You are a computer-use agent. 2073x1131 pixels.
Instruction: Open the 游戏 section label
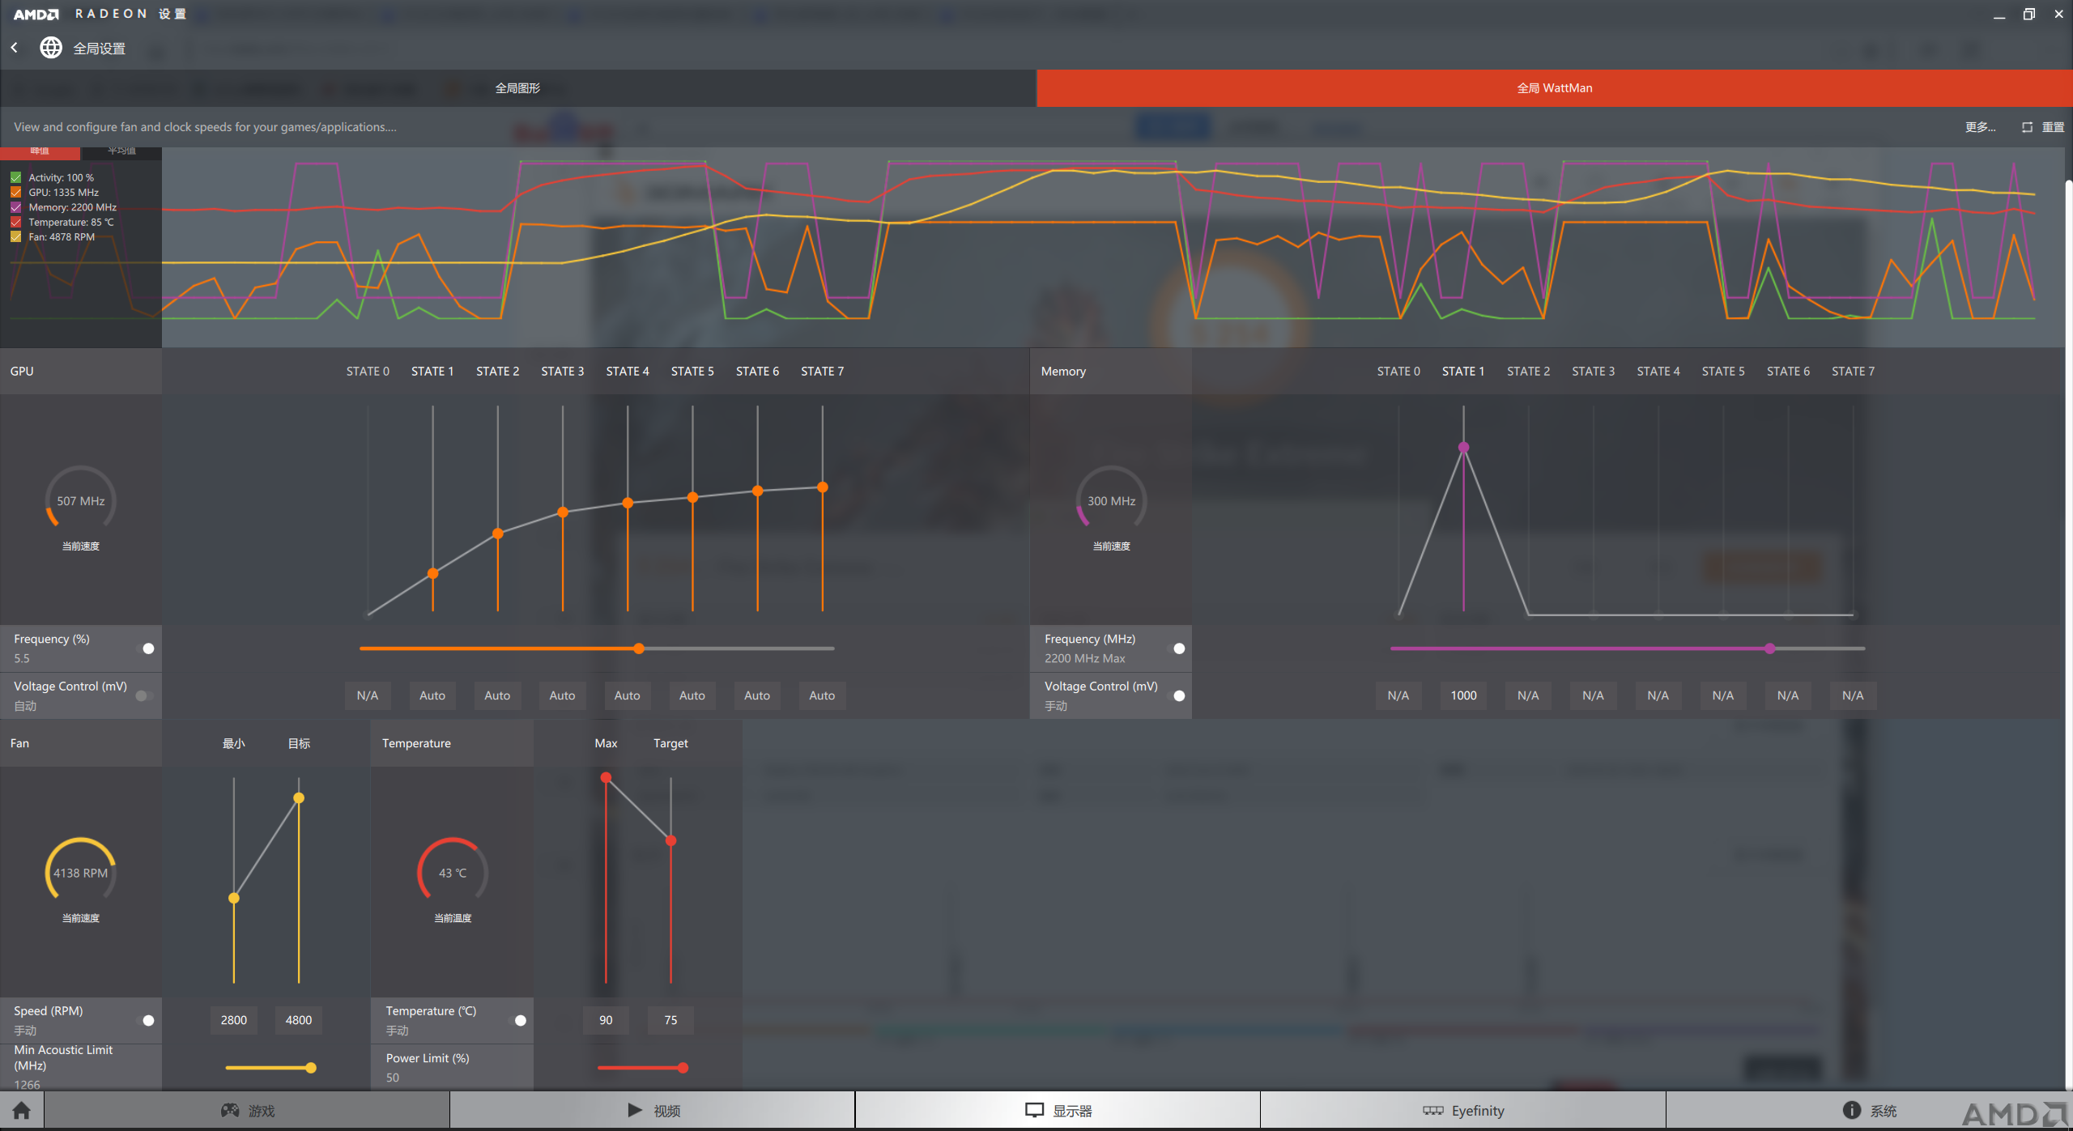(262, 1111)
